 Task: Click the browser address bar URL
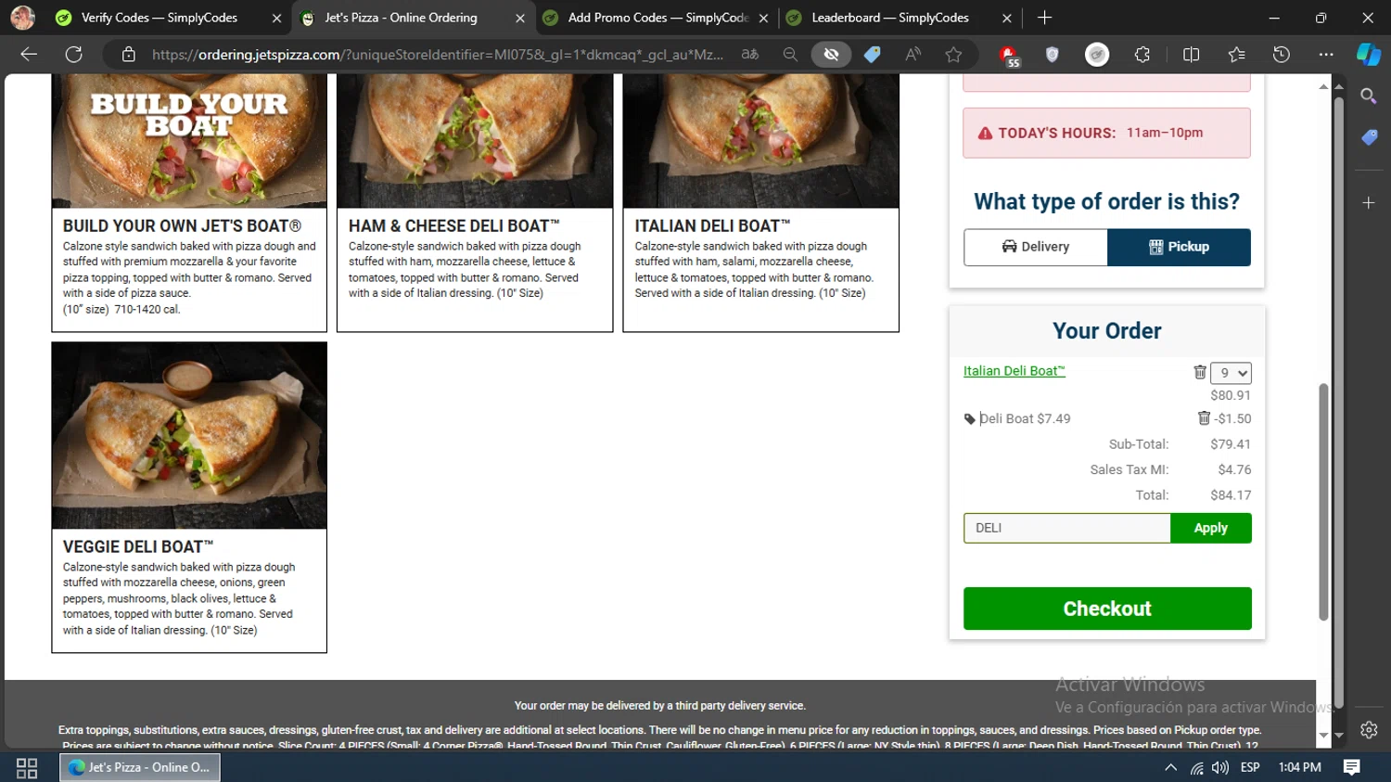[x=437, y=55]
